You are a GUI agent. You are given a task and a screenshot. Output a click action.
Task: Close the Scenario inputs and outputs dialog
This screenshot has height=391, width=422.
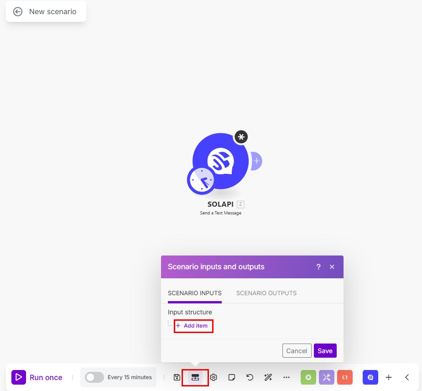point(332,267)
